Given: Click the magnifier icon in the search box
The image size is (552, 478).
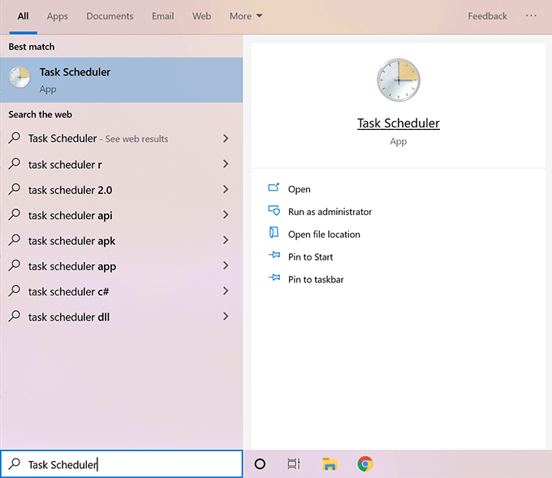Looking at the screenshot, I should (14, 464).
